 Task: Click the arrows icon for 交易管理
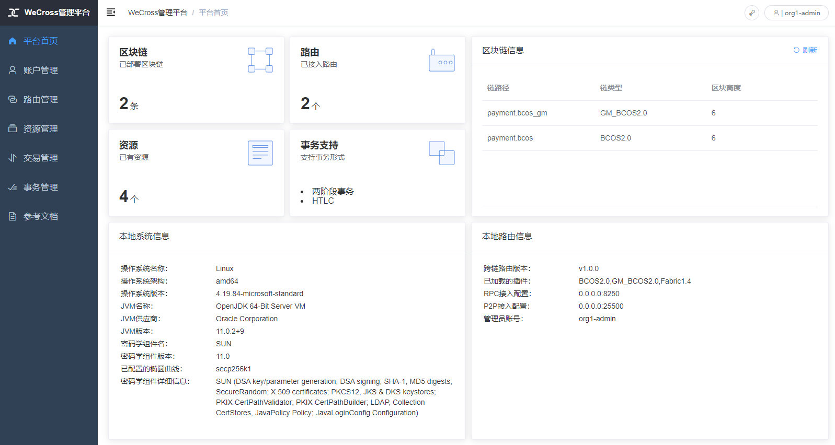(13, 158)
